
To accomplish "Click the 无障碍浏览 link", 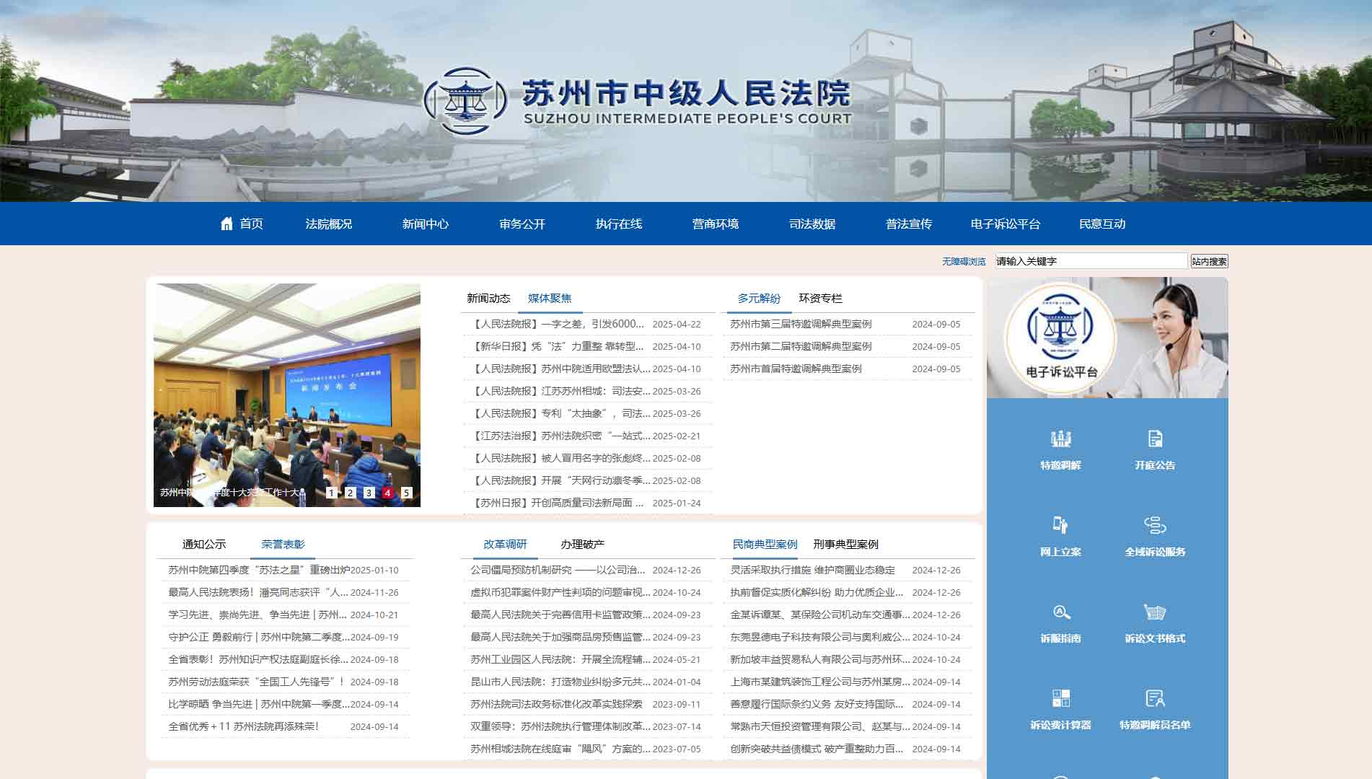I will point(963,261).
